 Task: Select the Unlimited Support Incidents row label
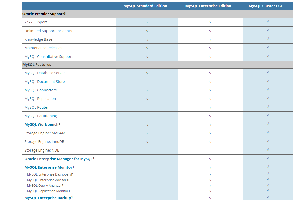[x=48, y=31]
